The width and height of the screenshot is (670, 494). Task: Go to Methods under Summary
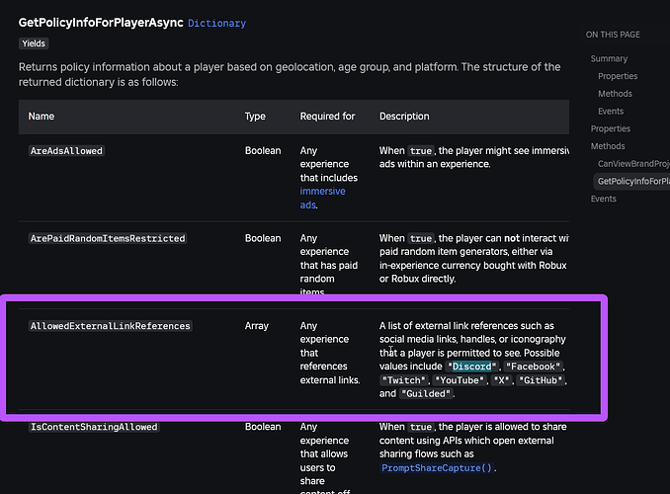tap(615, 94)
